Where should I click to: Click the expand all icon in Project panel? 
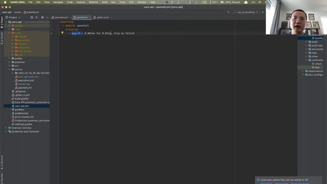[x=36, y=17]
